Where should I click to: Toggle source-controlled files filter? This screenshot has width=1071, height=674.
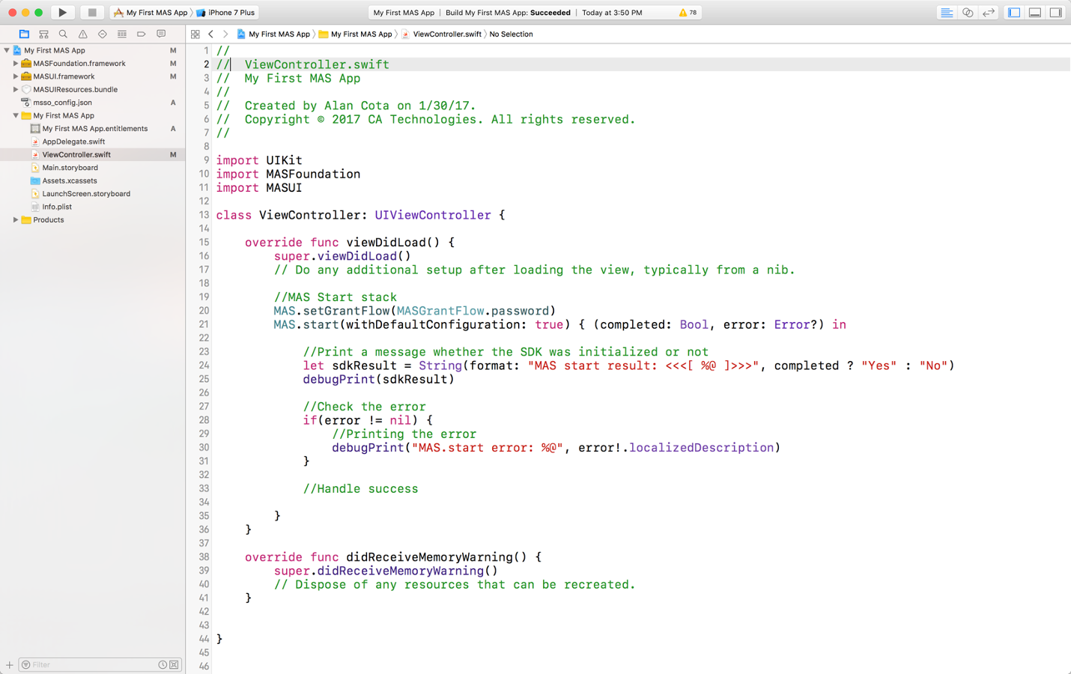175,665
